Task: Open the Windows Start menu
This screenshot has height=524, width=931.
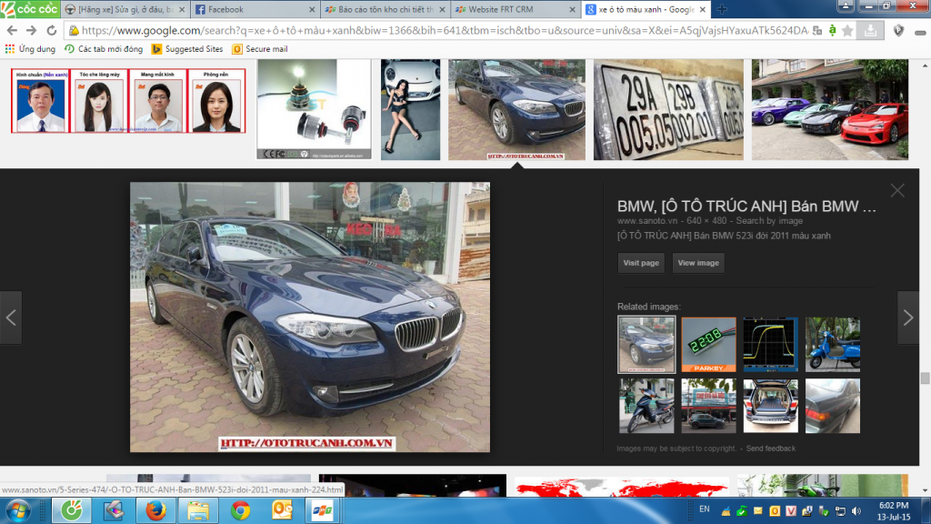Action: (18, 510)
